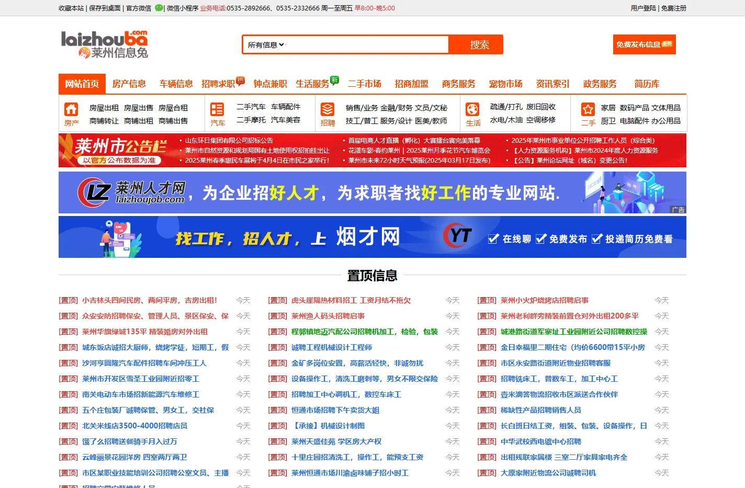745x488 pixels.
Task: Click 用户登陆 link at top right
Action: coord(644,8)
